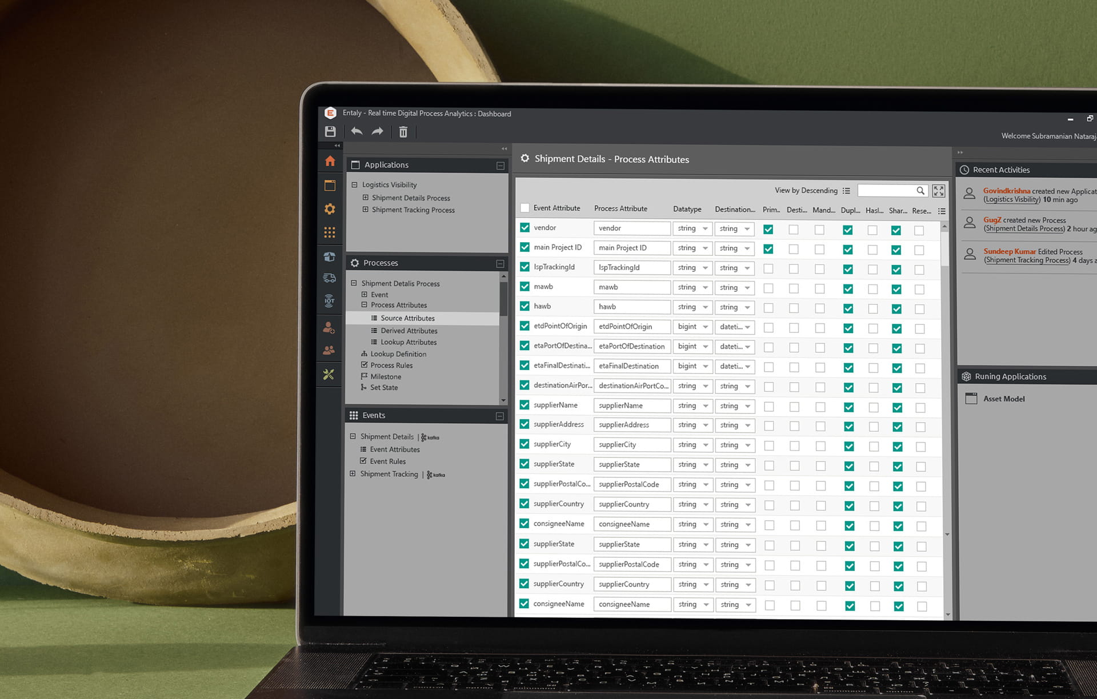The width and height of the screenshot is (1097, 699).
Task: Open the Shipment Tracking Process activity link
Action: [1027, 260]
